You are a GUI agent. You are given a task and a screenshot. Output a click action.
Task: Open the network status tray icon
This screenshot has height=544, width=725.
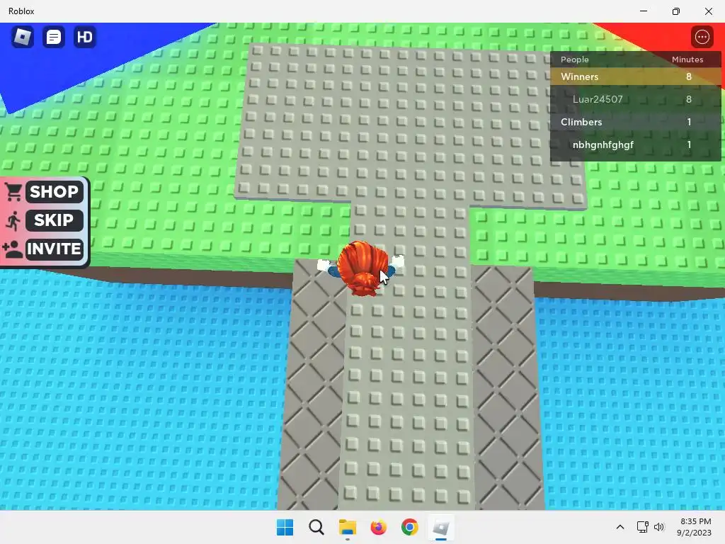point(642,527)
